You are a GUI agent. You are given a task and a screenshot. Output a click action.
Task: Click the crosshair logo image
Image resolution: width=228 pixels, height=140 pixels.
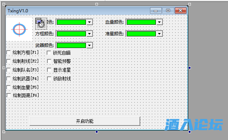tap(19, 29)
